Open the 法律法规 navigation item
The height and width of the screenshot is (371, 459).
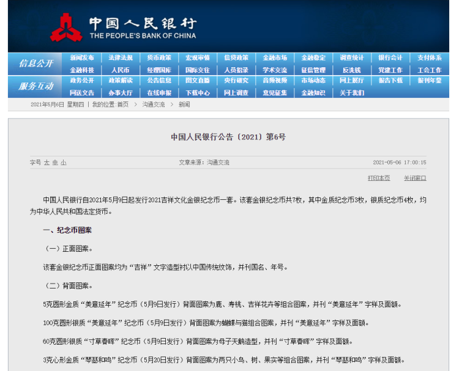click(x=121, y=57)
